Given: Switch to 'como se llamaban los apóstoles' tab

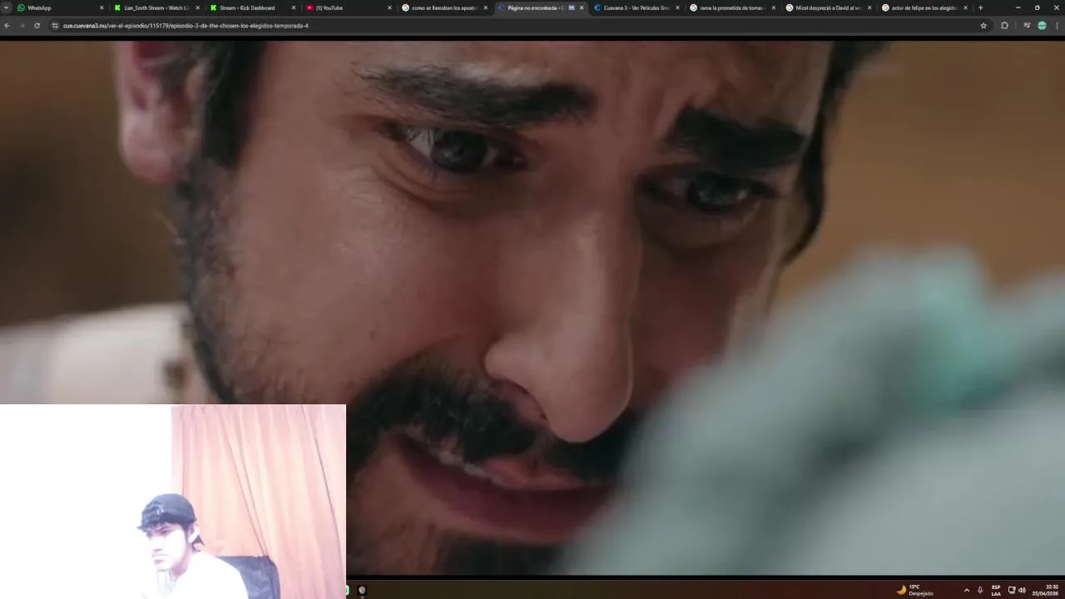Looking at the screenshot, I should point(443,7).
